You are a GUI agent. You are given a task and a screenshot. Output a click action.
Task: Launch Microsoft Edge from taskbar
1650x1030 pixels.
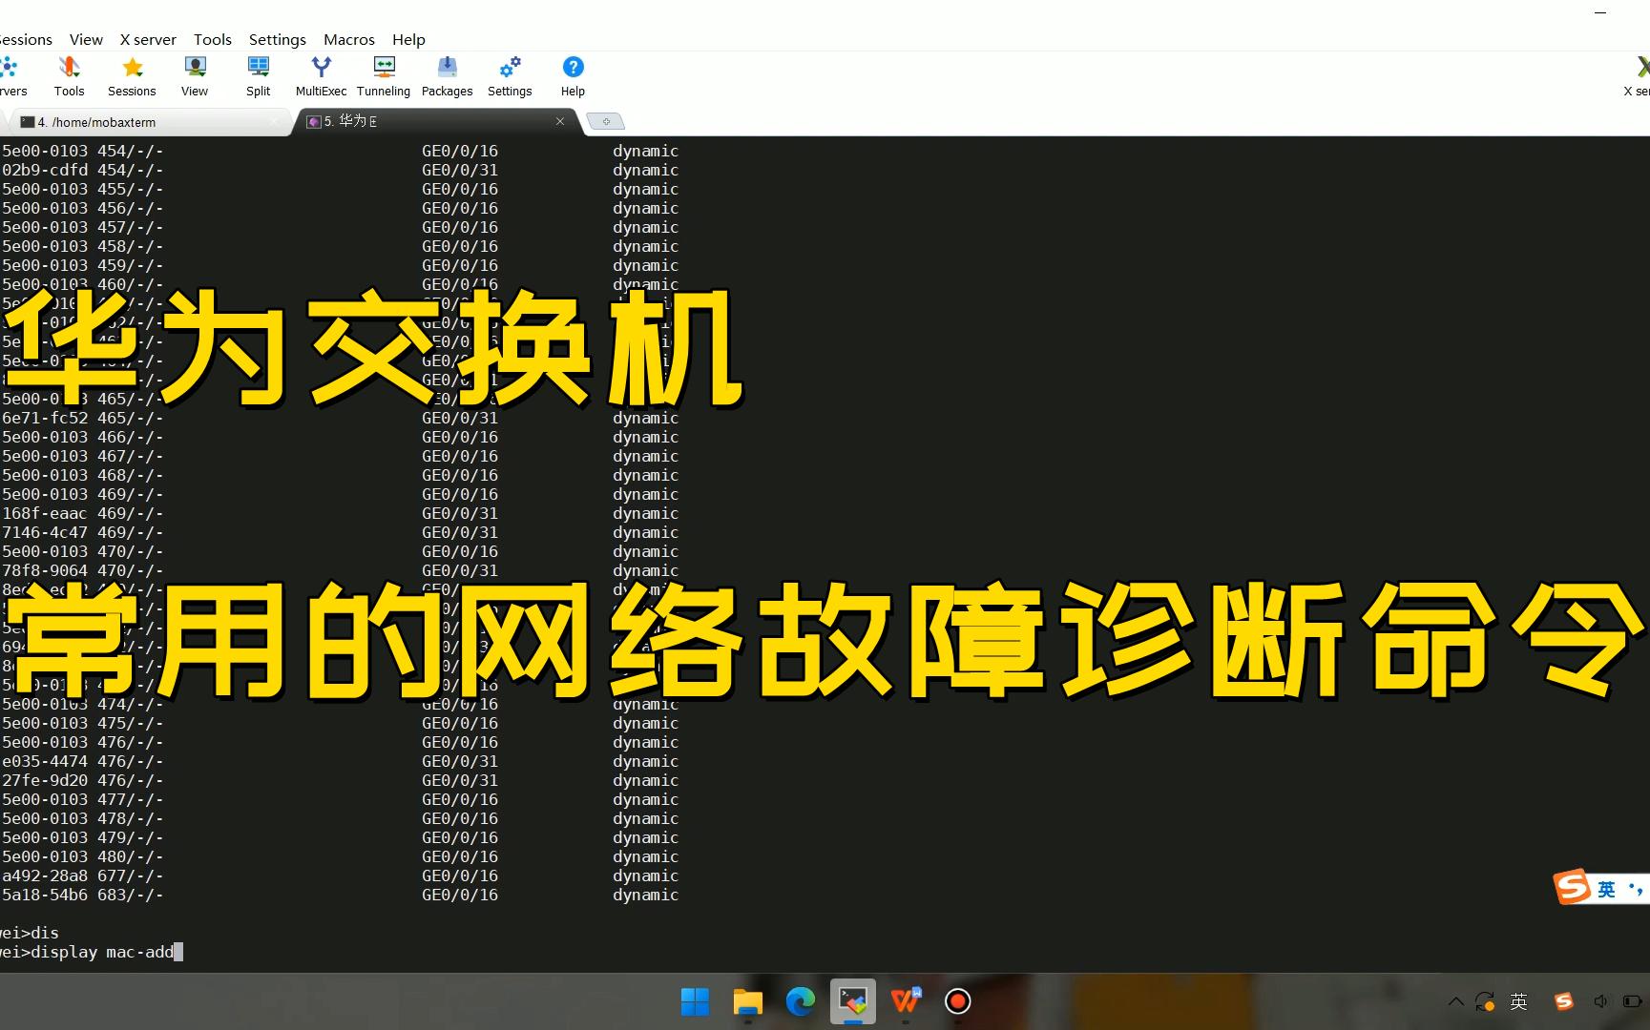tap(800, 1001)
